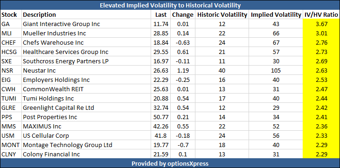Click the US Cellular Corp last price 41.8
The height and width of the screenshot is (168, 340).
(161, 135)
